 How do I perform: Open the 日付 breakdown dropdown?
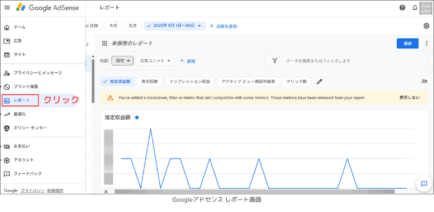(123, 61)
